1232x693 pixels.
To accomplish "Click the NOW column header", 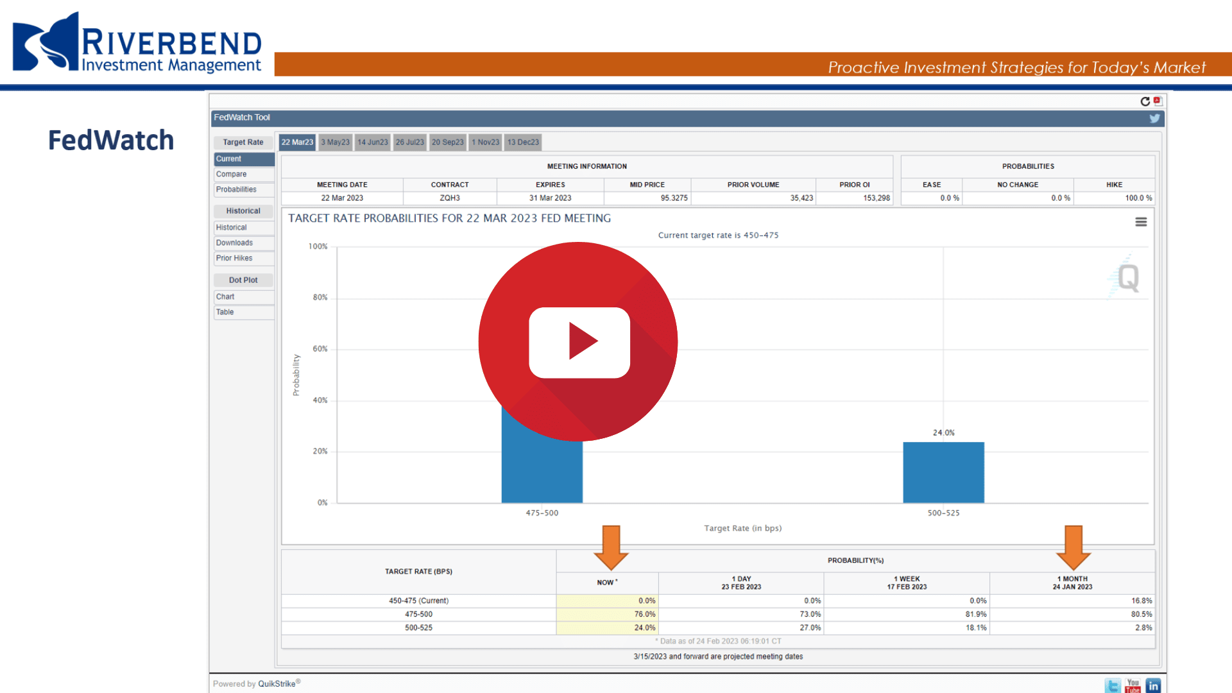I will click(x=607, y=583).
